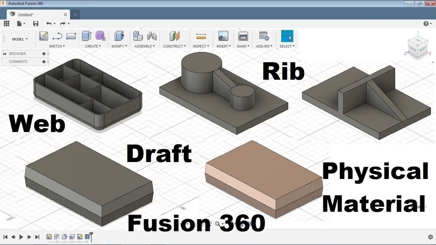Jump to the start of the timeline
Viewport: 436px width, 245px height.
(x=5, y=237)
